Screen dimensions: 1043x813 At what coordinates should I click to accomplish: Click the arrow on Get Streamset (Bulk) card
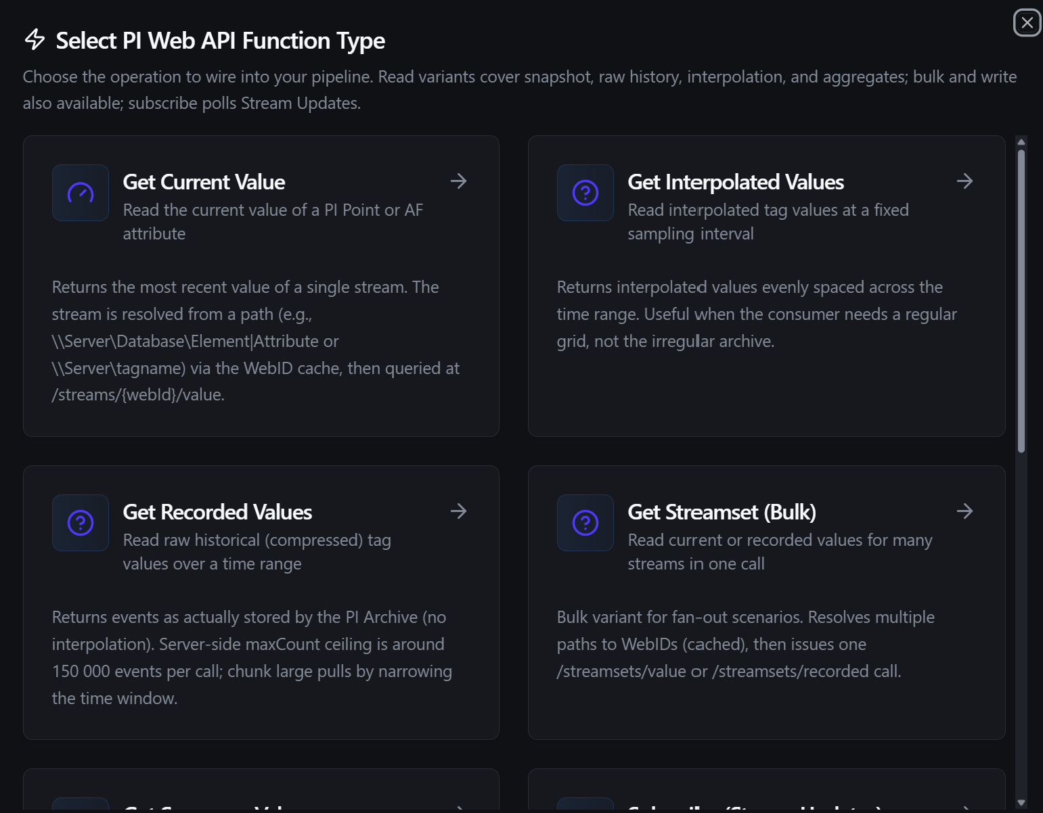(x=965, y=511)
